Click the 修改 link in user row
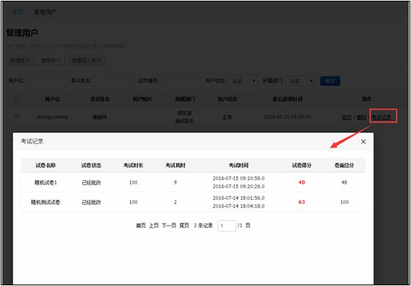 [346, 118]
